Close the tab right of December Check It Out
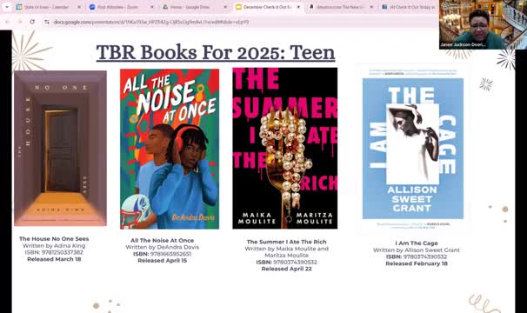Image resolution: width=527 pixels, height=313 pixels. pyautogui.click(x=371, y=7)
